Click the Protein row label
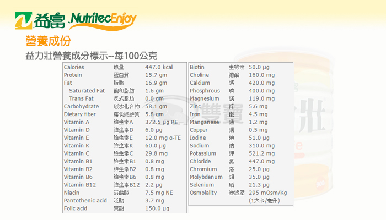This screenshot has height=220, width=386. tap(73, 75)
